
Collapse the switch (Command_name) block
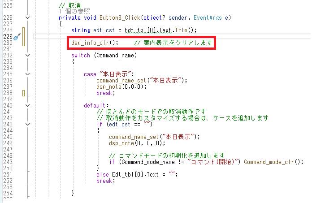[x=28, y=55]
